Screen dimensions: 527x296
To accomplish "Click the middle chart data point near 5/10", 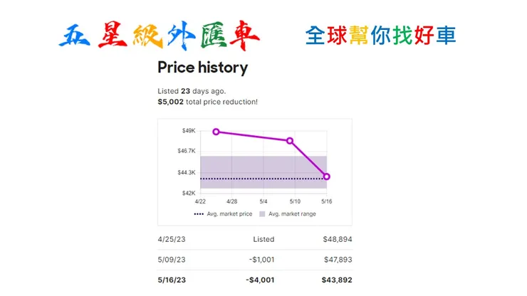I will (290, 141).
